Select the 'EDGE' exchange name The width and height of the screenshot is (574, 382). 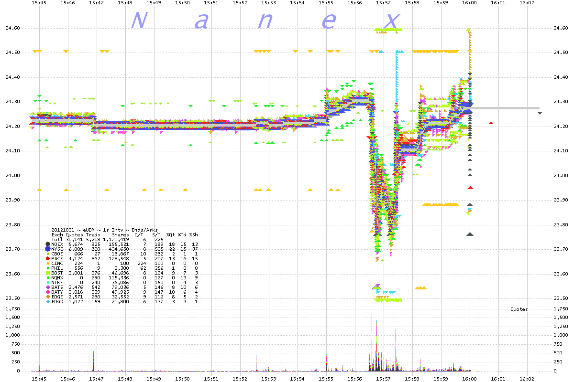pyautogui.click(x=57, y=297)
